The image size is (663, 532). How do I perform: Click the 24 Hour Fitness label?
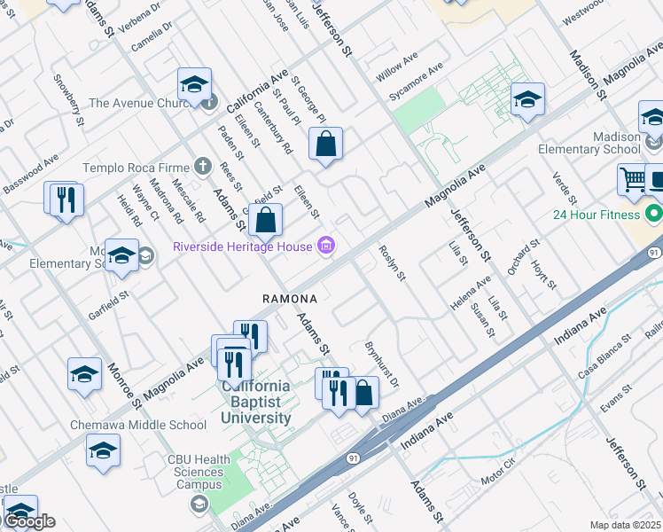[x=597, y=215]
